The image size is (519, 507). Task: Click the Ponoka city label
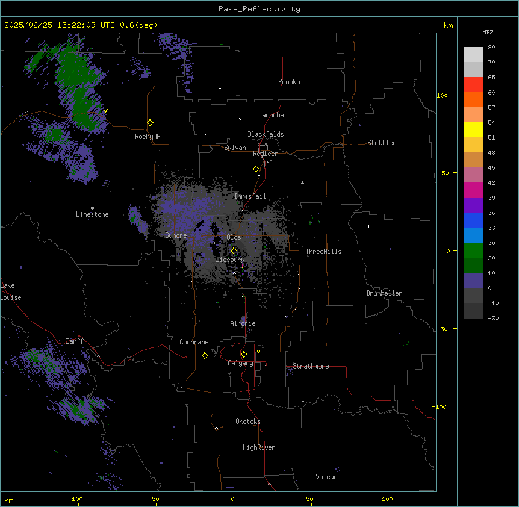289,82
